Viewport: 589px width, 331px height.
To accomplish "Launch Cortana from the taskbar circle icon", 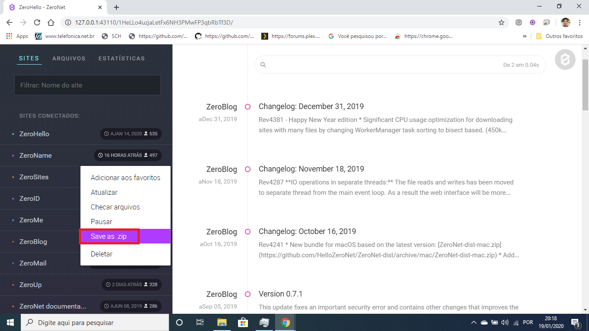I will [x=179, y=322].
